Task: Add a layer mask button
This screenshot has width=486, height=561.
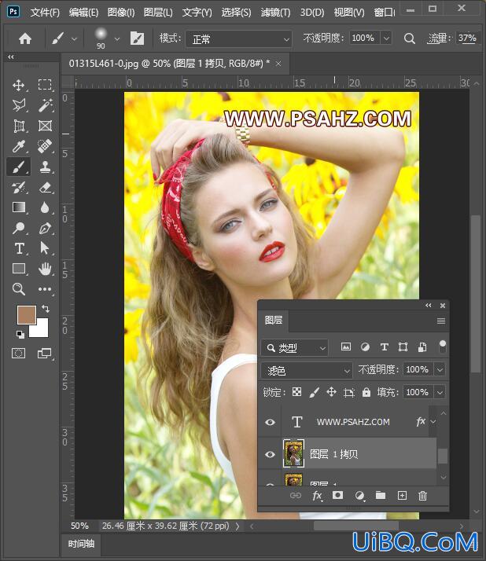Action: click(337, 495)
